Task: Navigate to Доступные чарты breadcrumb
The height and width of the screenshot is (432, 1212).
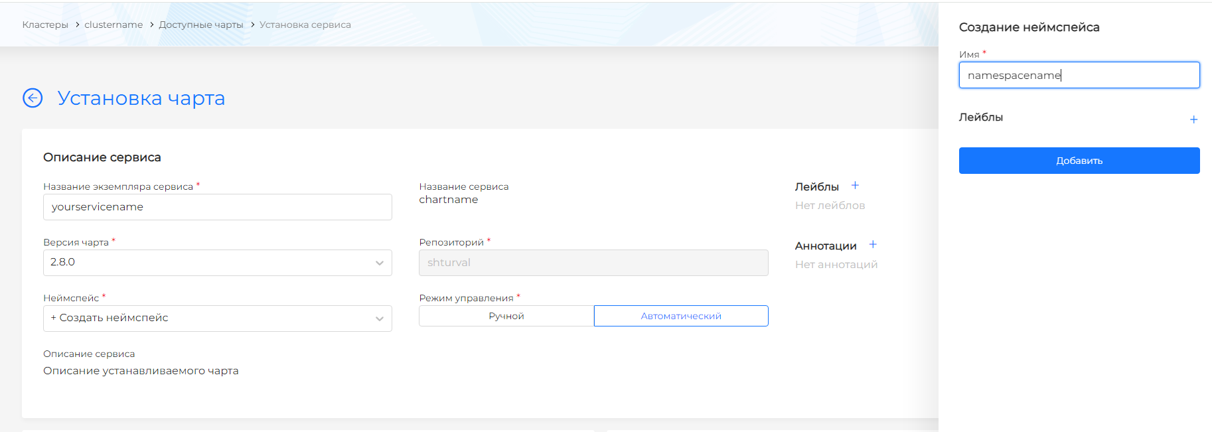Action: [201, 25]
